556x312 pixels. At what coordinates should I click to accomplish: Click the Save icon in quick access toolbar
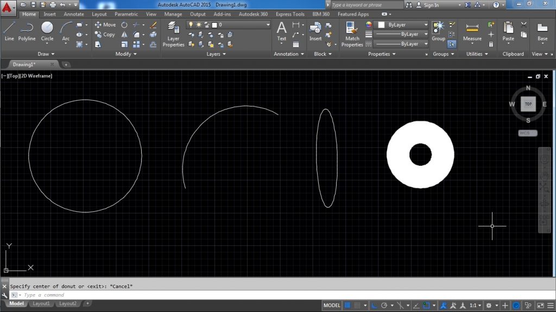(33, 4)
